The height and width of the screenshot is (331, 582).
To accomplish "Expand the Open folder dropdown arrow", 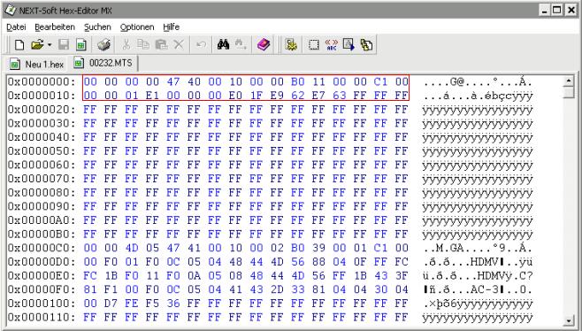I will [x=50, y=45].
